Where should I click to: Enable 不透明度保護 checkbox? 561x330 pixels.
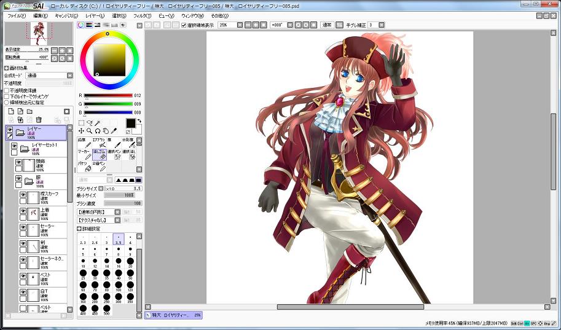click(x=7, y=90)
